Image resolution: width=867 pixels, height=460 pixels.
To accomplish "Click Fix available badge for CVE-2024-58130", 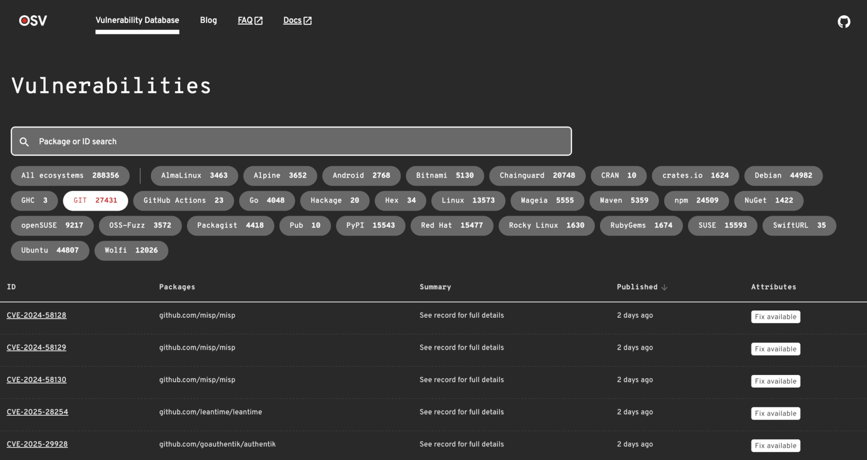I will pos(776,382).
